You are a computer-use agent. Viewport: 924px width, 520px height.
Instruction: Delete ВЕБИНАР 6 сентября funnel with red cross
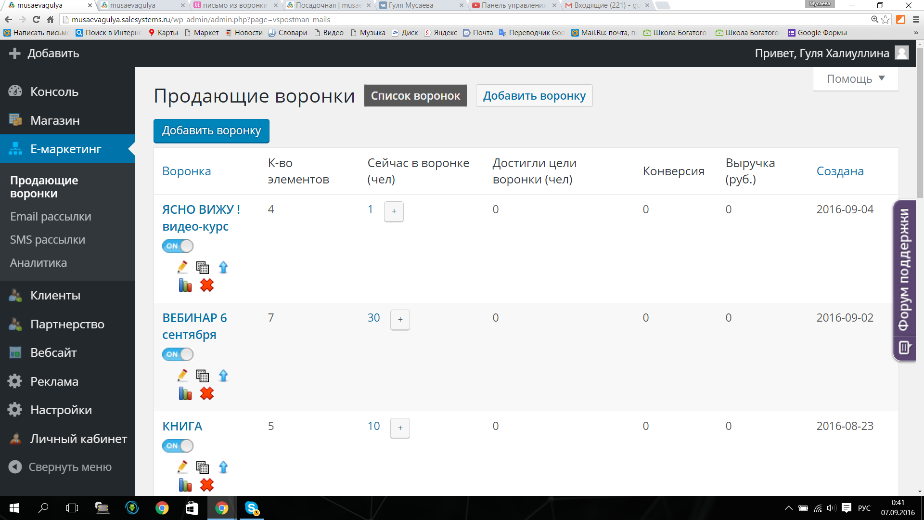[x=207, y=394]
